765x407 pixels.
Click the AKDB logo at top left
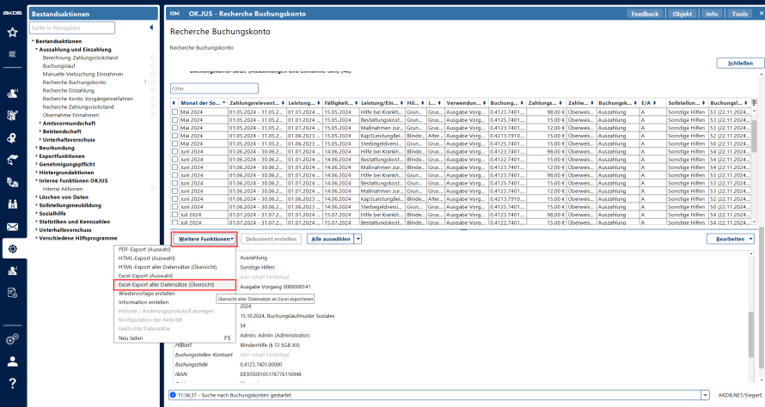[13, 13]
